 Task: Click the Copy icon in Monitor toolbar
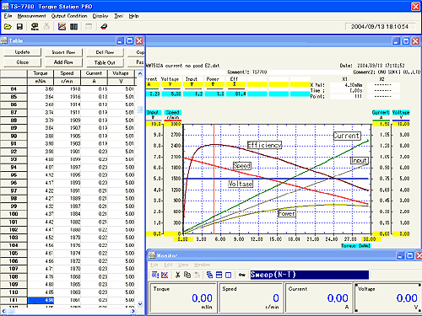pos(187,275)
